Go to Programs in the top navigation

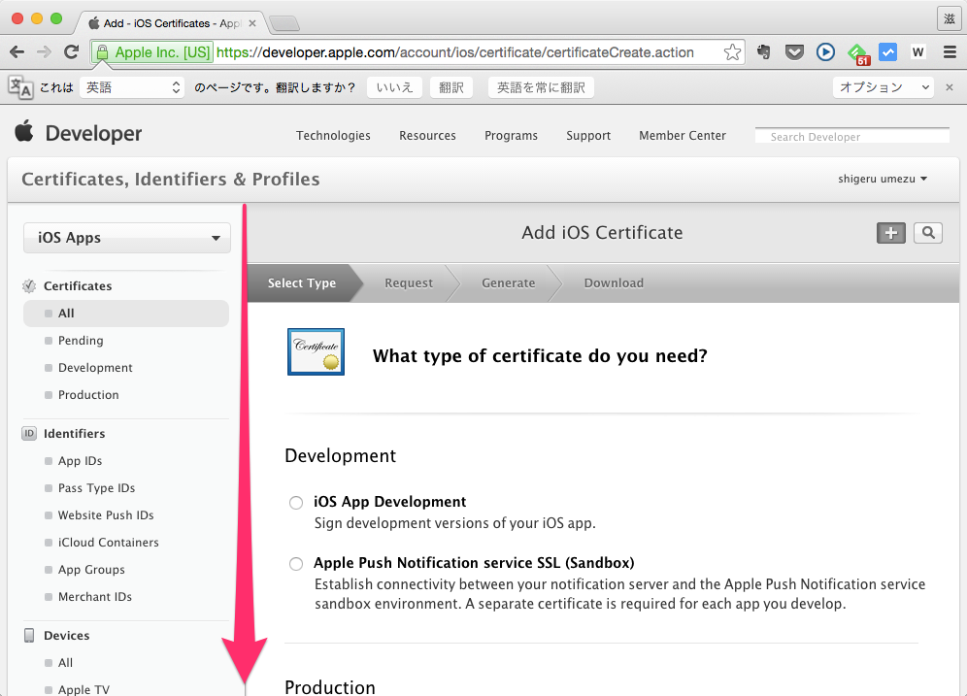[x=511, y=136]
